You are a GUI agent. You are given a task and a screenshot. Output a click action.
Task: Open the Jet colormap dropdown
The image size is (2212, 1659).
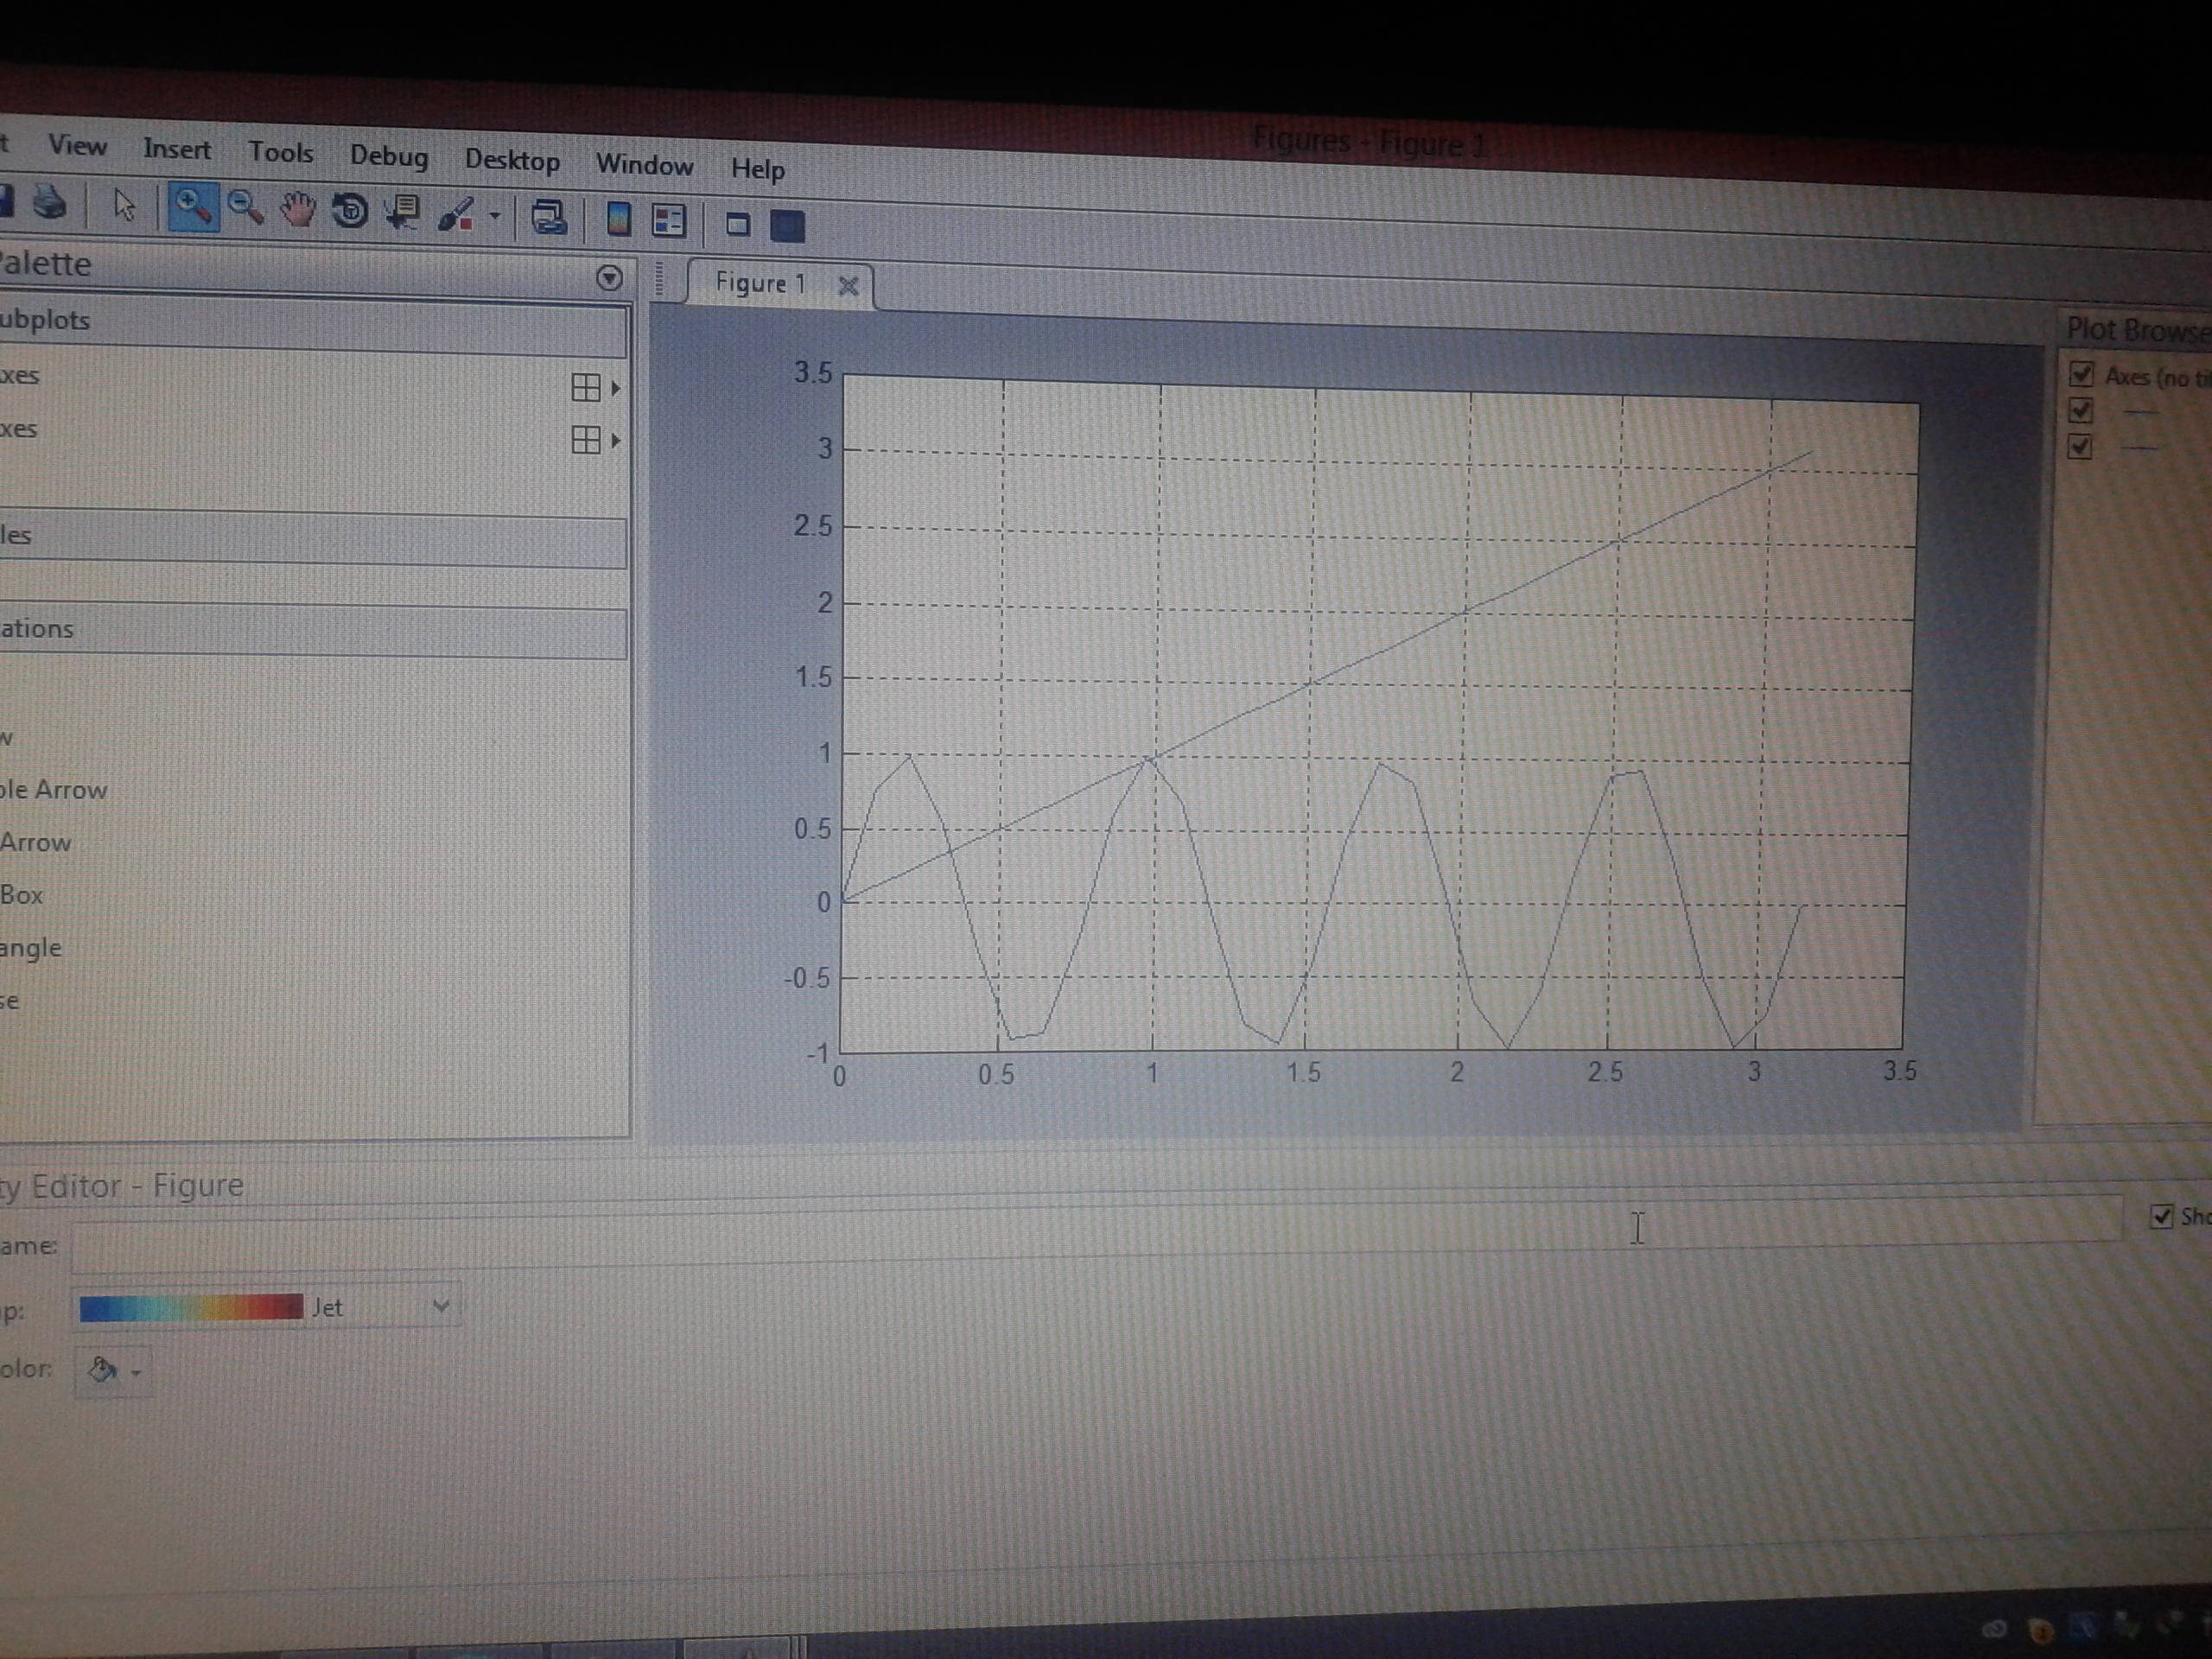[440, 1306]
